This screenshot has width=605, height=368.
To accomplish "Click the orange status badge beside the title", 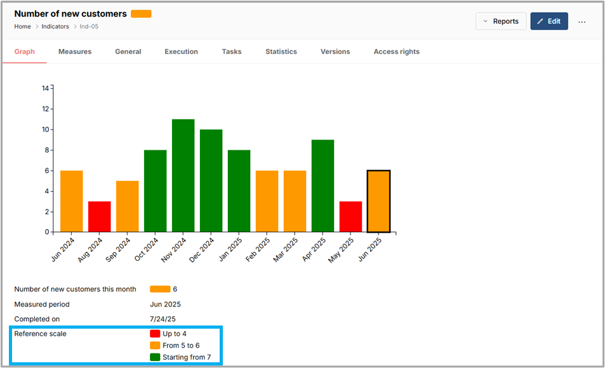I will click(141, 14).
